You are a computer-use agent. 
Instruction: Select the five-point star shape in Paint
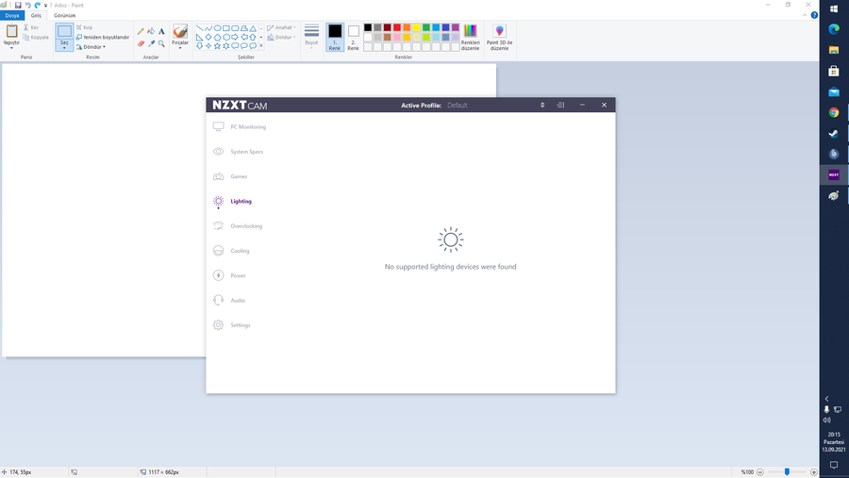pos(217,46)
